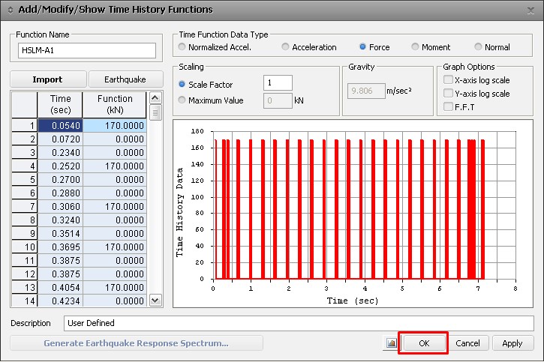Image resolution: width=544 pixels, height=362 pixels.
Task: Click the dialog title bar collapse icon
Action: [11, 10]
